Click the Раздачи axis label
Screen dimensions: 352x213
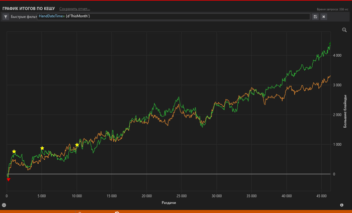168,202
